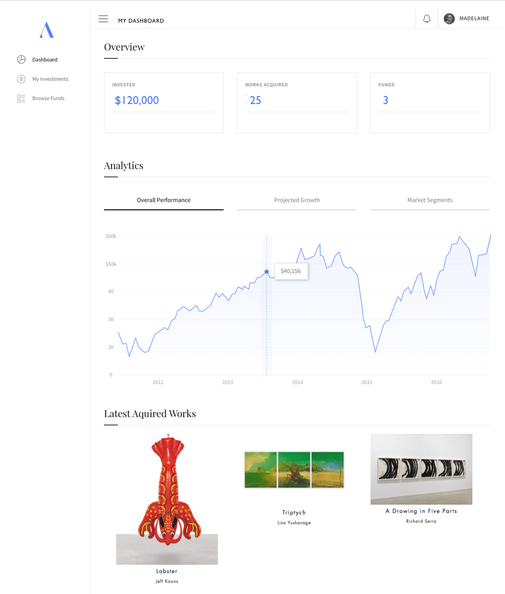This screenshot has height=594, width=505.
Task: Click artist name Lisa Yuskavage
Action: [294, 522]
